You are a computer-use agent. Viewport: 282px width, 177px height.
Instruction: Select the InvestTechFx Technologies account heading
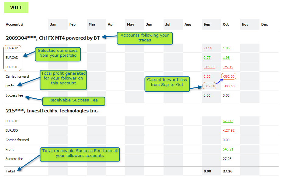(52, 111)
